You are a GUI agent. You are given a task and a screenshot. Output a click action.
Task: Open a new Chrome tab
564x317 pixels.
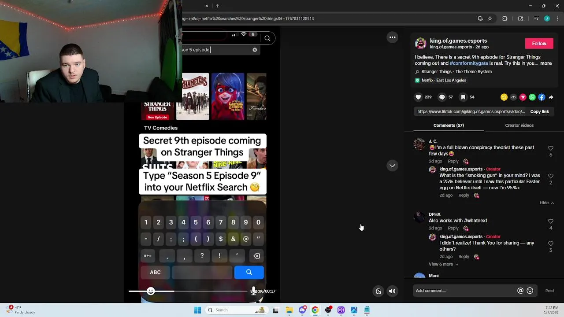click(217, 6)
